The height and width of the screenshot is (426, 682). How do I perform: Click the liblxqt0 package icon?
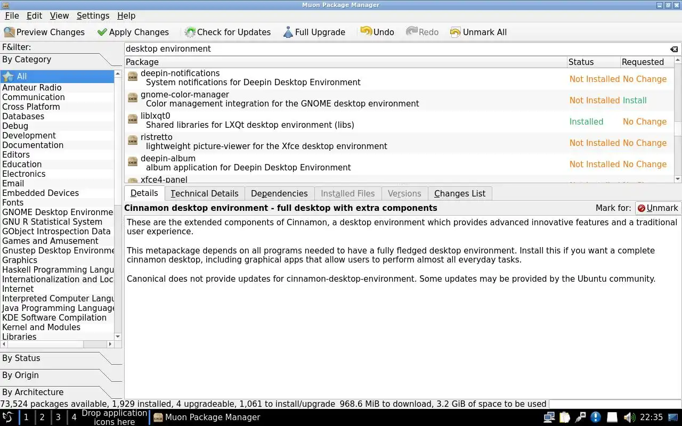133,120
